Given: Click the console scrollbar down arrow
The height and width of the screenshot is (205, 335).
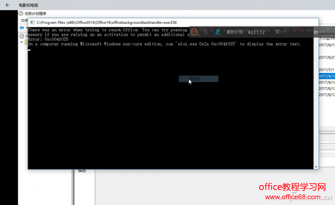Looking at the screenshot, I should pyautogui.click(x=316, y=167).
